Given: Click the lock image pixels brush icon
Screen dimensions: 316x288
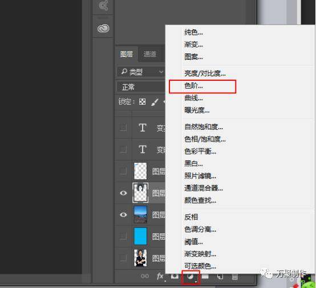Looking at the screenshot, I should (155, 102).
